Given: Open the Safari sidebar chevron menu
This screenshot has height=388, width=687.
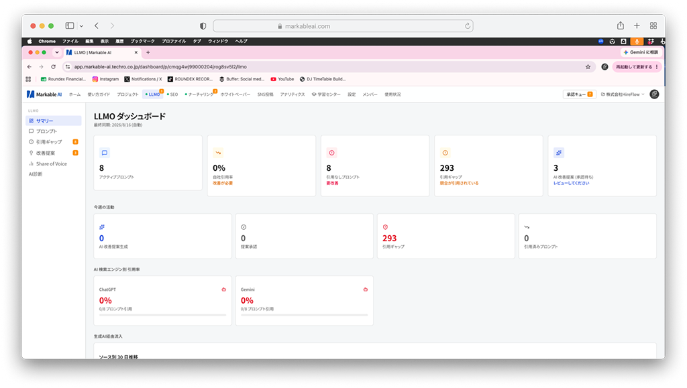Looking at the screenshot, I should pos(81,26).
